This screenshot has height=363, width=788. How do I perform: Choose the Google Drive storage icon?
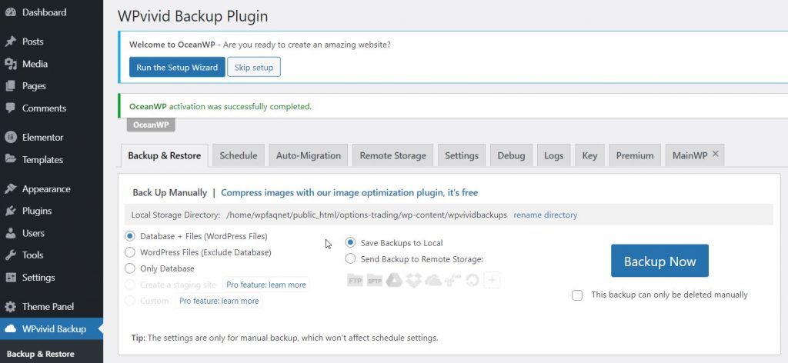click(x=394, y=280)
